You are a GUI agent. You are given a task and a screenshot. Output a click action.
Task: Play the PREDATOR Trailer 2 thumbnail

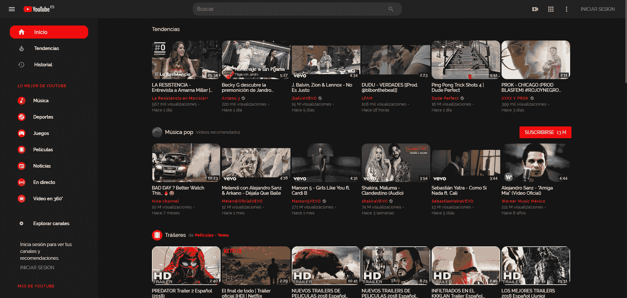coord(186,266)
